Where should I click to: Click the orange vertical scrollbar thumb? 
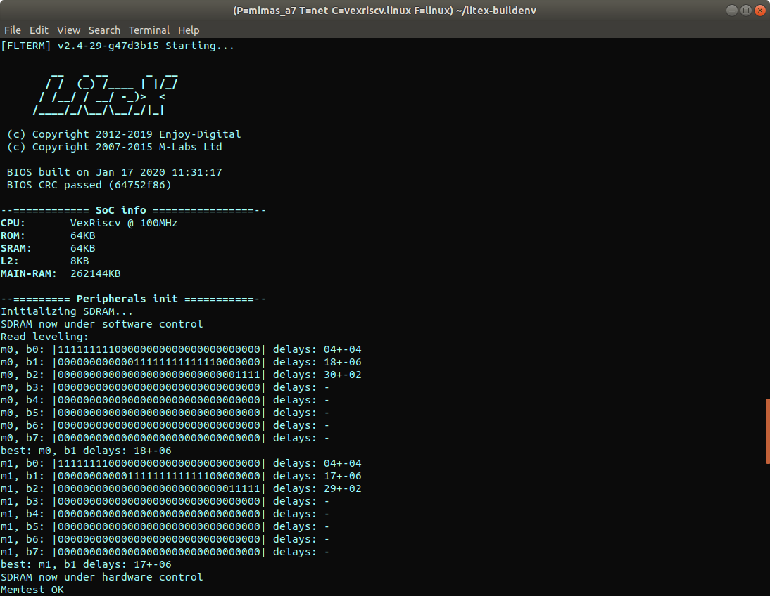pos(767,431)
